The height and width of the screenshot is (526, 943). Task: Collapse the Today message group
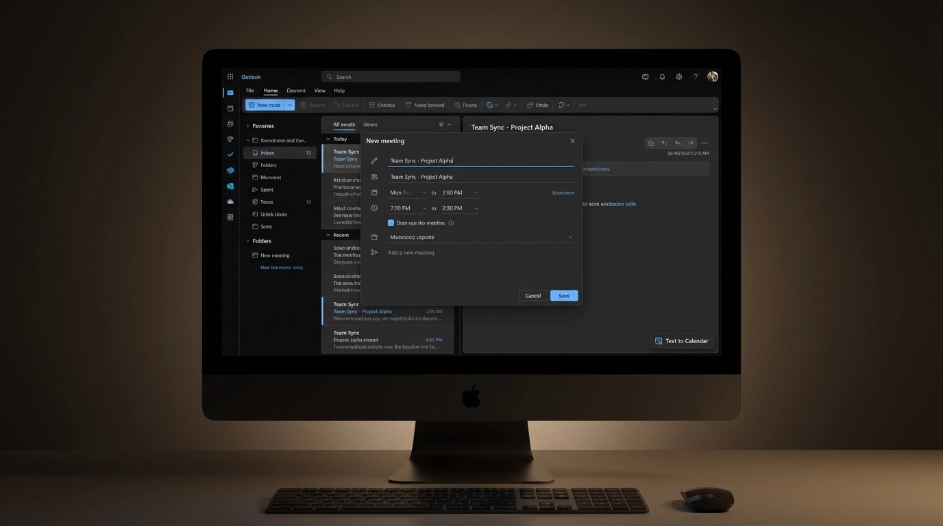click(328, 139)
